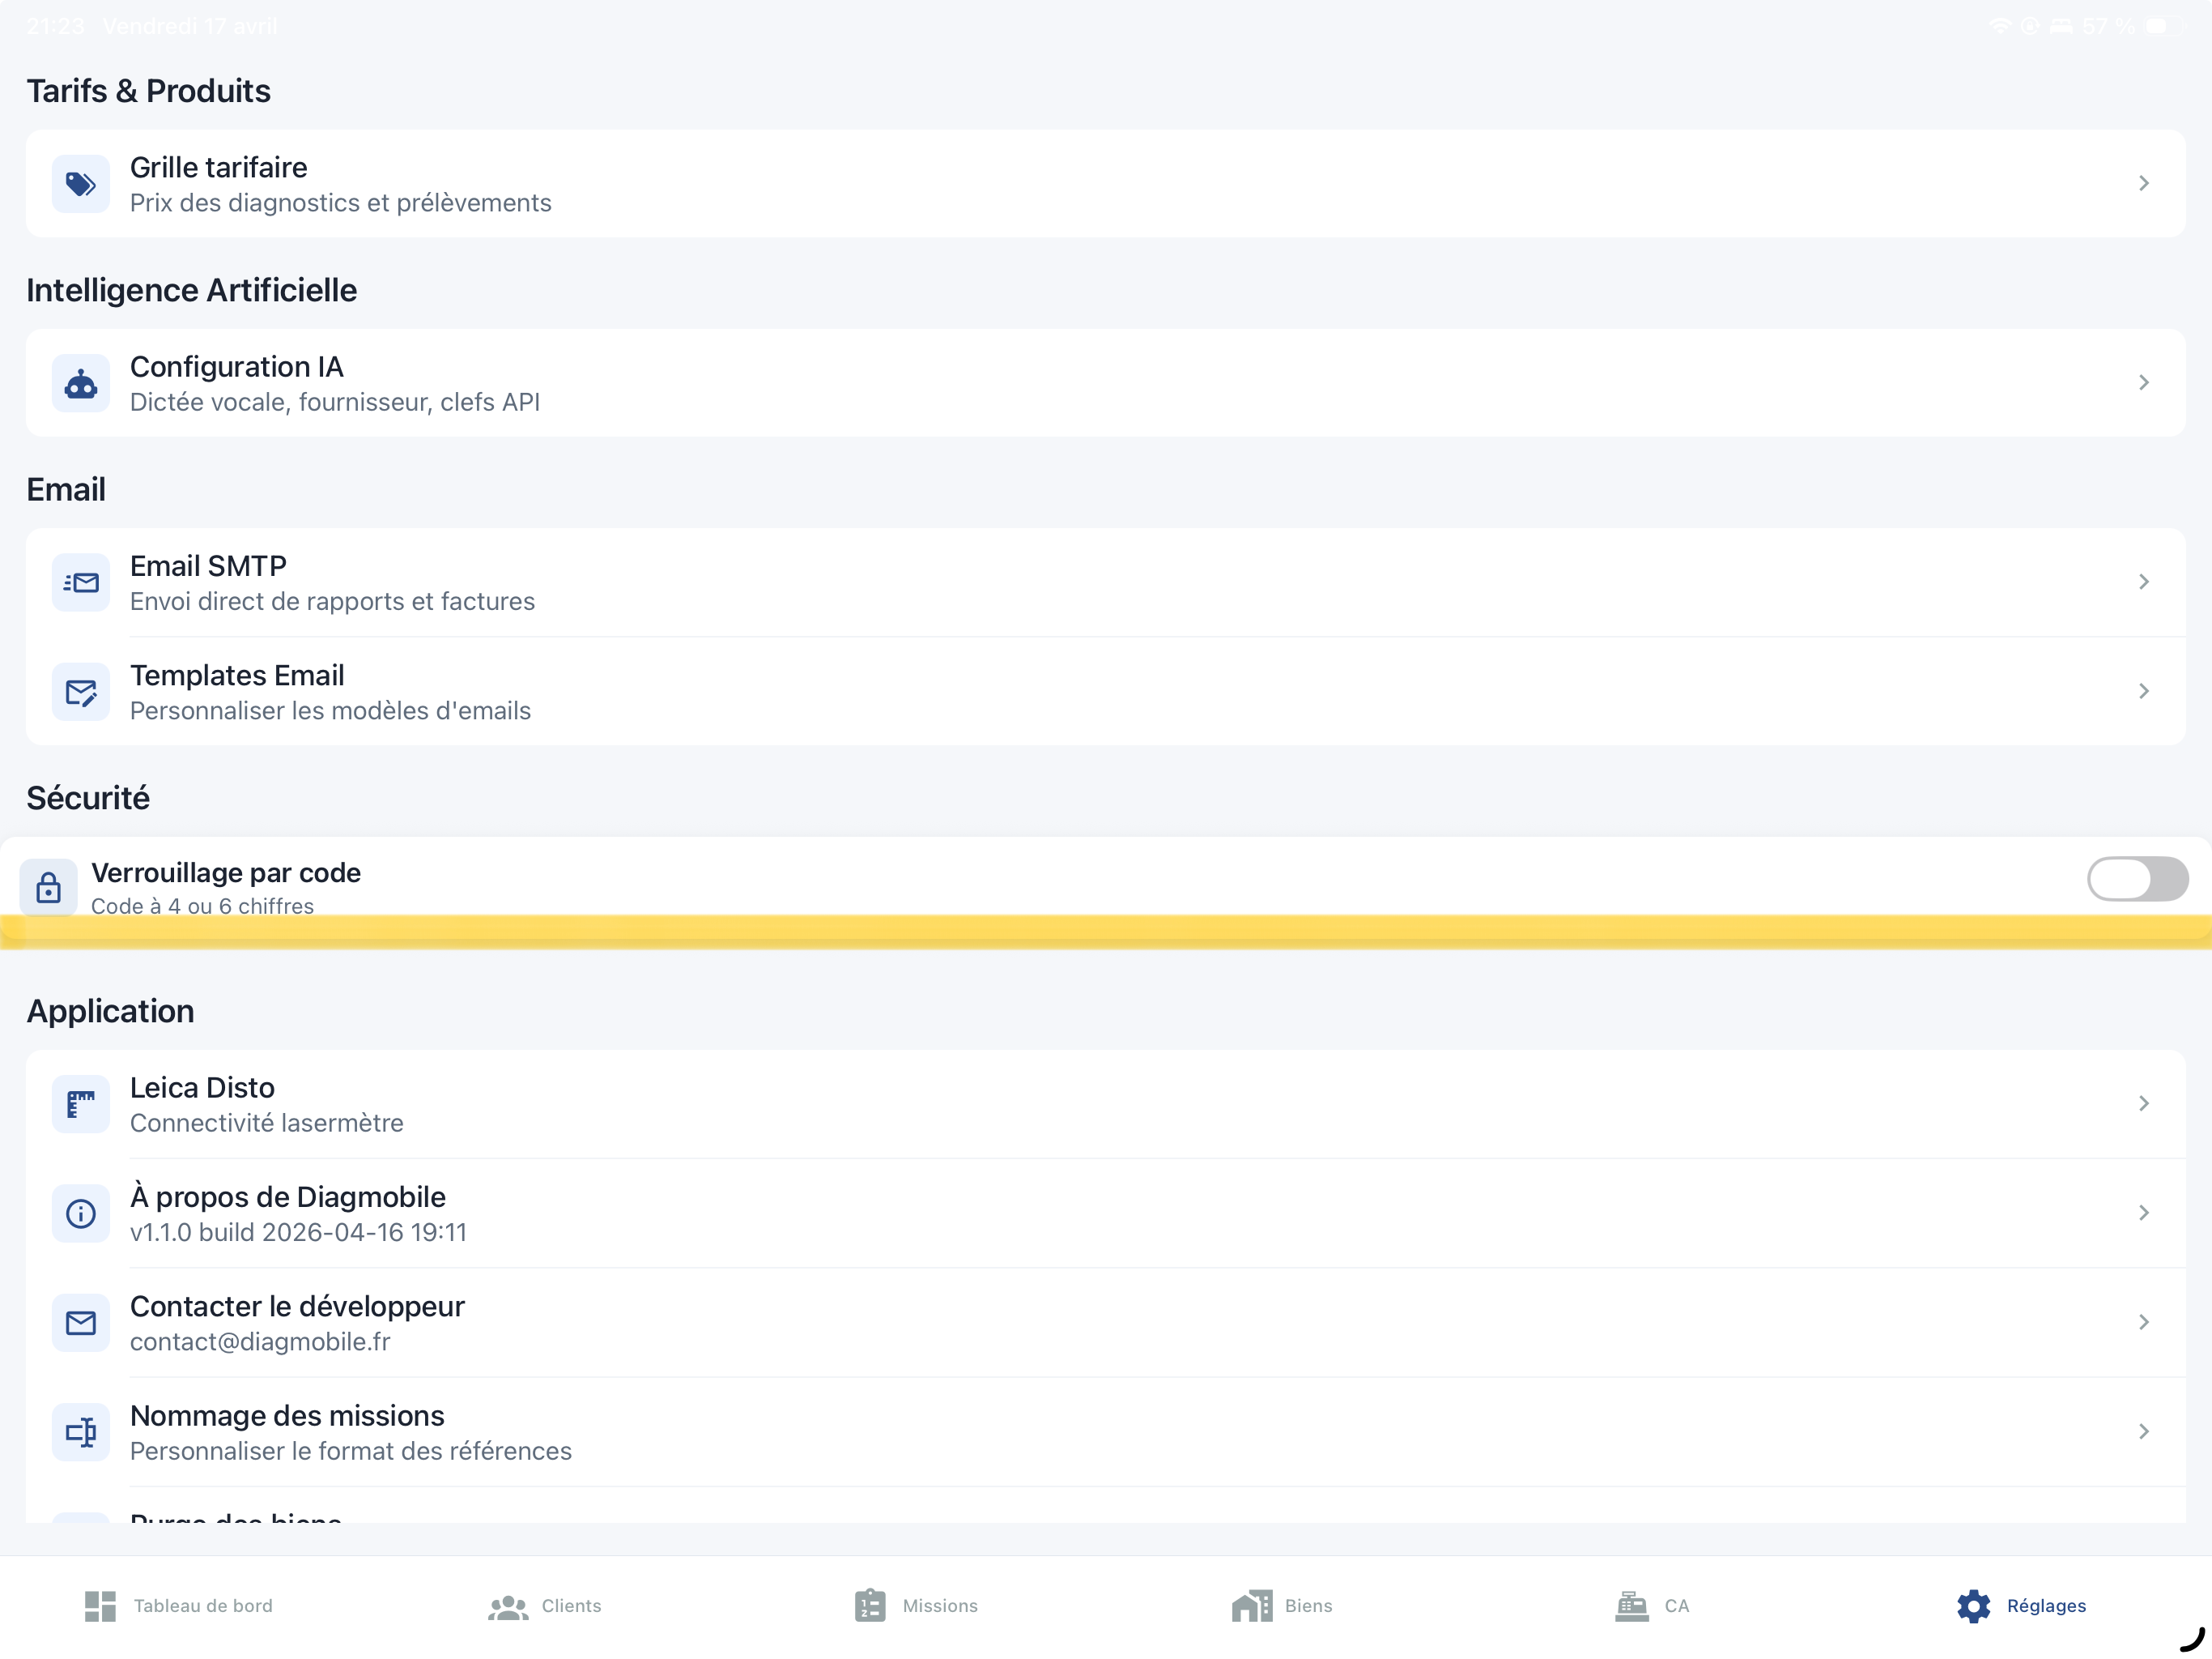The height and width of the screenshot is (1659, 2212).
Task: Click the info icon for À propos de Diagmobile
Action: [81, 1213]
